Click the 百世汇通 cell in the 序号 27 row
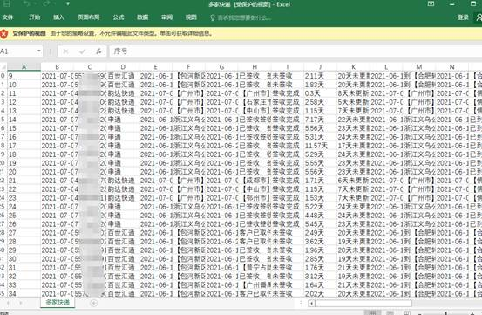The image size is (482, 315). click(x=123, y=233)
